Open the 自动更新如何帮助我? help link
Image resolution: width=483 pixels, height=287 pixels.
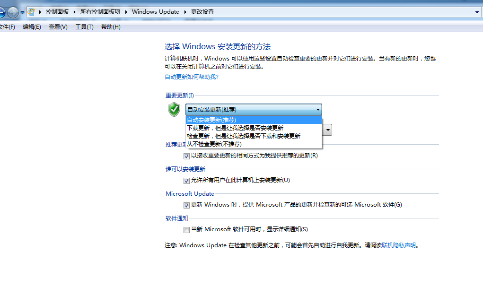point(192,77)
